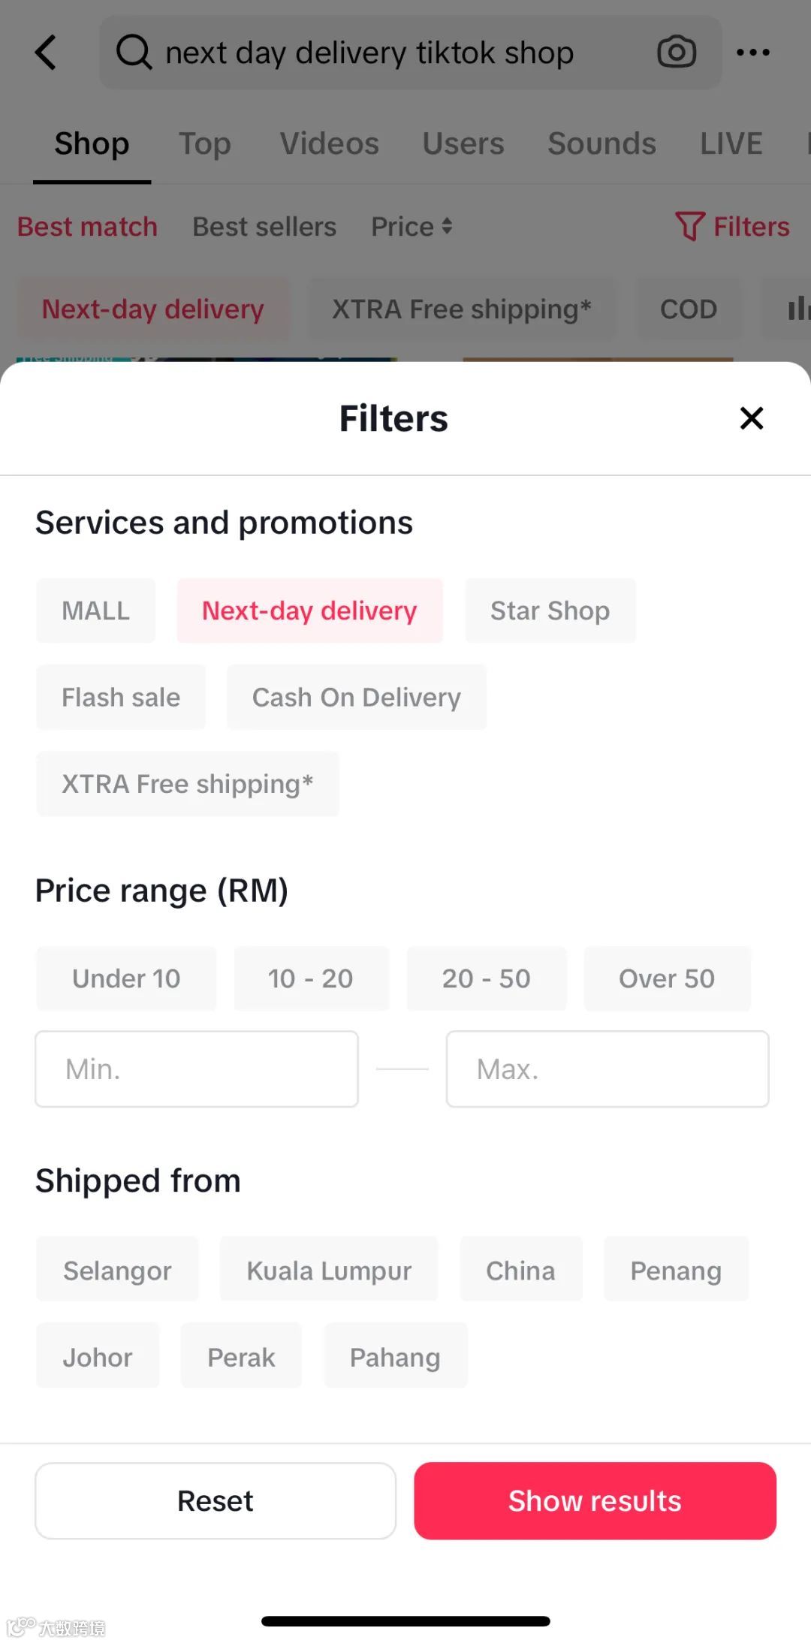Image resolution: width=811 pixels, height=1643 pixels.
Task: Toggle Cash On Delivery filter
Action: point(357,697)
